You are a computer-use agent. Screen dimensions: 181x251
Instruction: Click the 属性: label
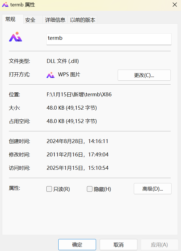[14, 188]
